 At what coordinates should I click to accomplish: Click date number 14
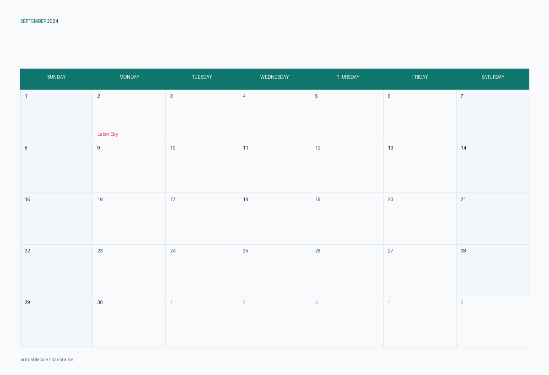pos(463,148)
